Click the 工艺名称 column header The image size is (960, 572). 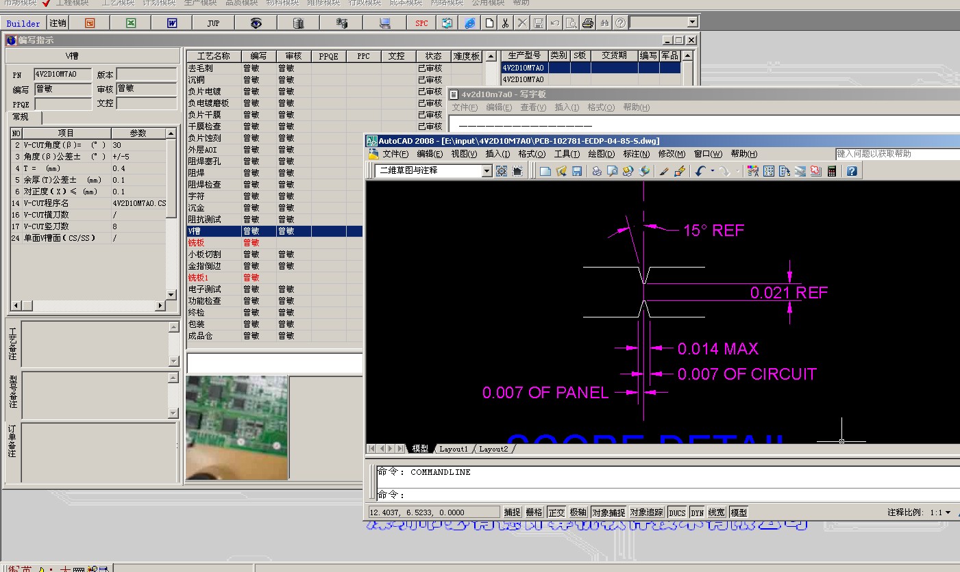pos(213,56)
